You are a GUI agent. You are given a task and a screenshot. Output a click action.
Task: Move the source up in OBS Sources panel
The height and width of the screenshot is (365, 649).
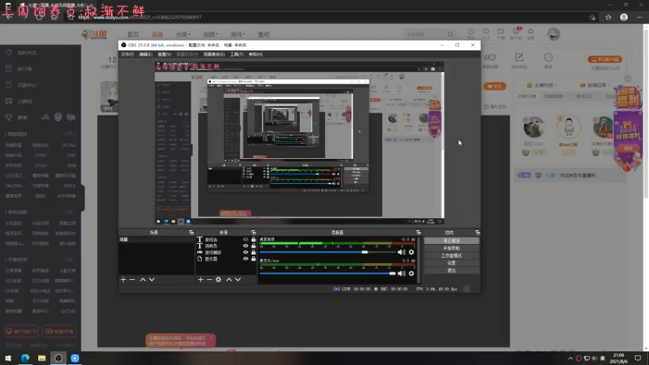229,280
